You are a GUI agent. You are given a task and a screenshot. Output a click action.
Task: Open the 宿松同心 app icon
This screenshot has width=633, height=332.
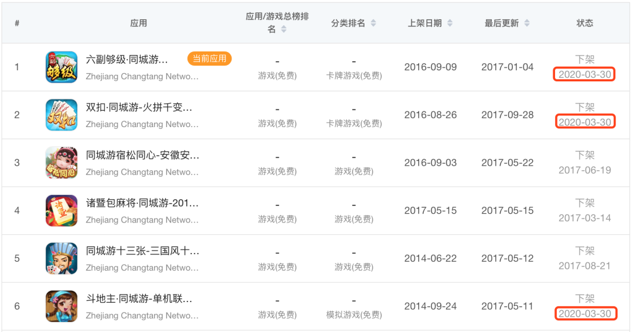coord(62,163)
